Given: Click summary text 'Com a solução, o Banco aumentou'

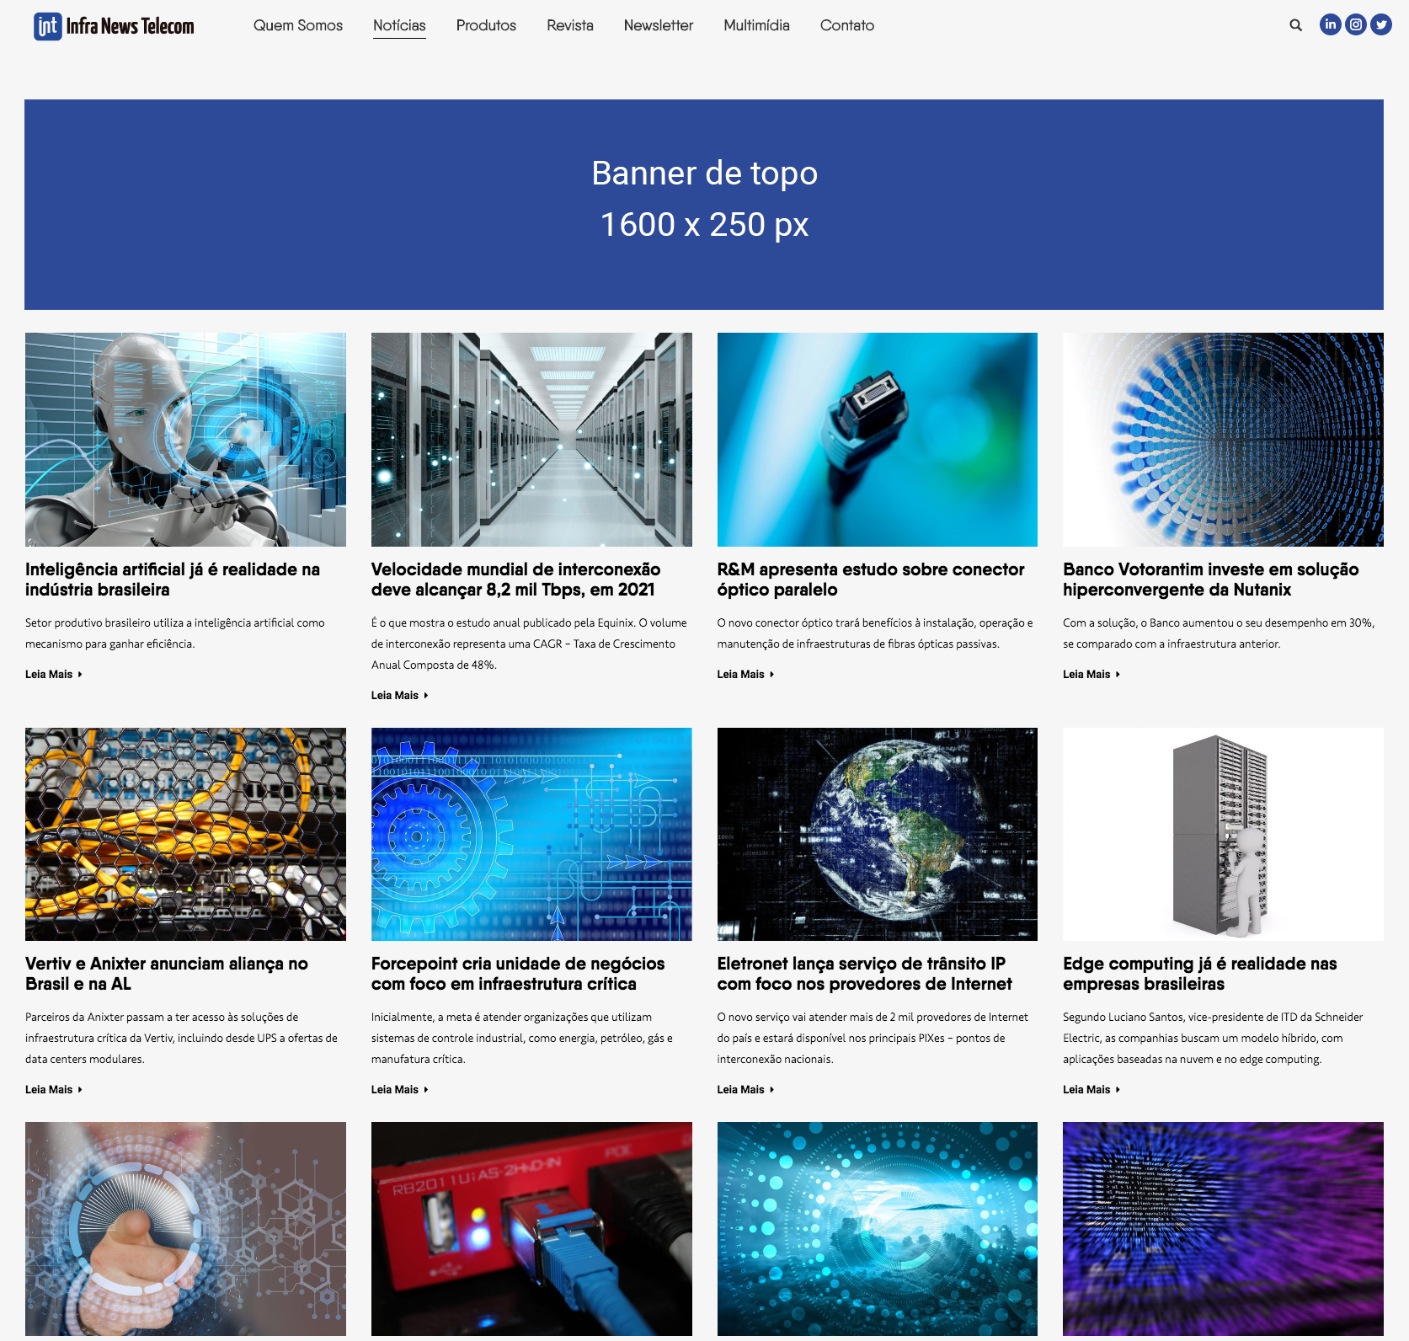Looking at the screenshot, I should (1219, 633).
